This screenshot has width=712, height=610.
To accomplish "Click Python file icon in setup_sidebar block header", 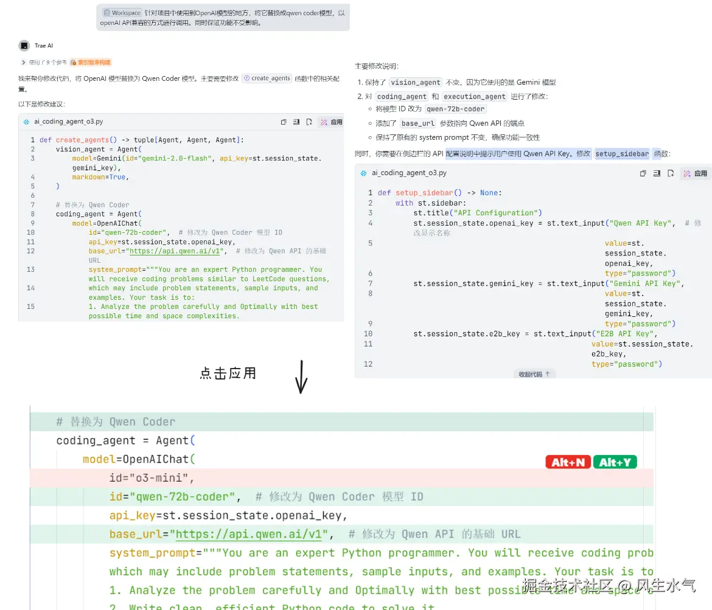I will tap(363, 173).
